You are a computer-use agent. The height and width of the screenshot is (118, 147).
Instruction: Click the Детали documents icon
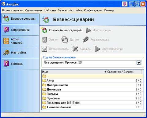tap(65, 39)
